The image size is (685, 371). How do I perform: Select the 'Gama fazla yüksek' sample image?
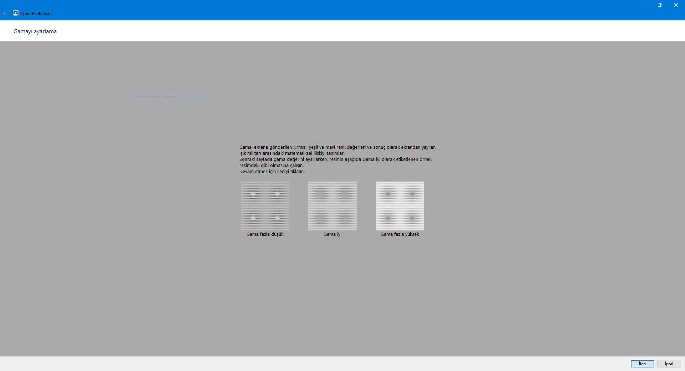pos(400,206)
